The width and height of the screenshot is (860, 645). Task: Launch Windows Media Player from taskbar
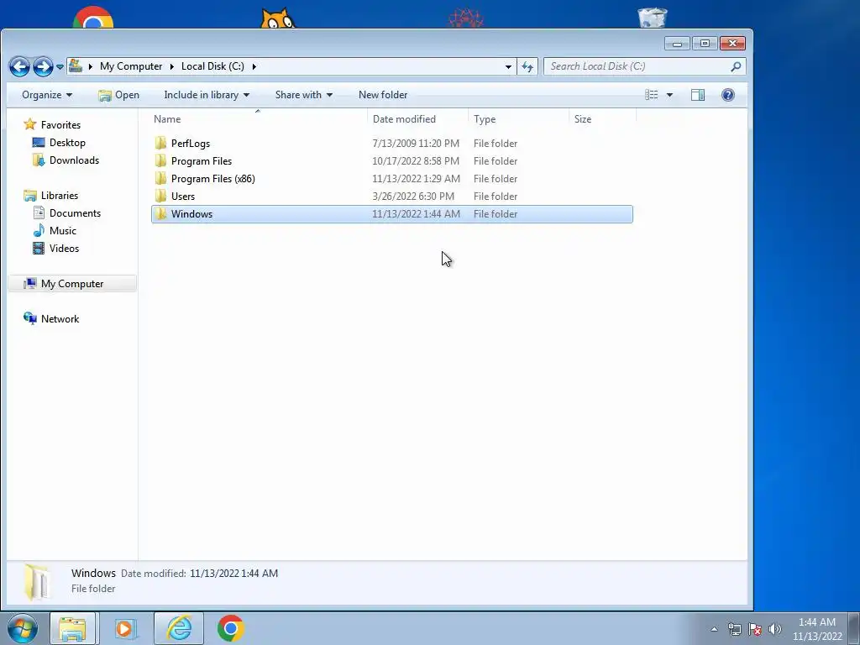(x=126, y=628)
